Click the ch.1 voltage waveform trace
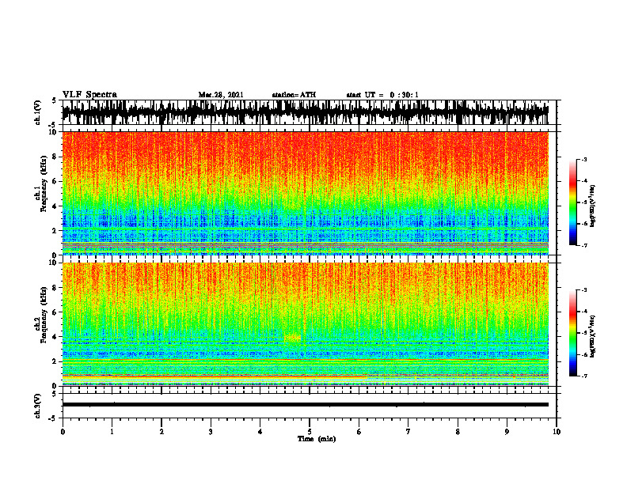The image size is (627, 484). pyautogui.click(x=305, y=112)
